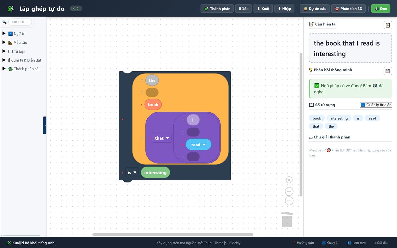Viewport: 397px width, 248px height.
Task: Click the search magnifier icon in block sidebar
Action: pyautogui.click(x=4, y=22)
